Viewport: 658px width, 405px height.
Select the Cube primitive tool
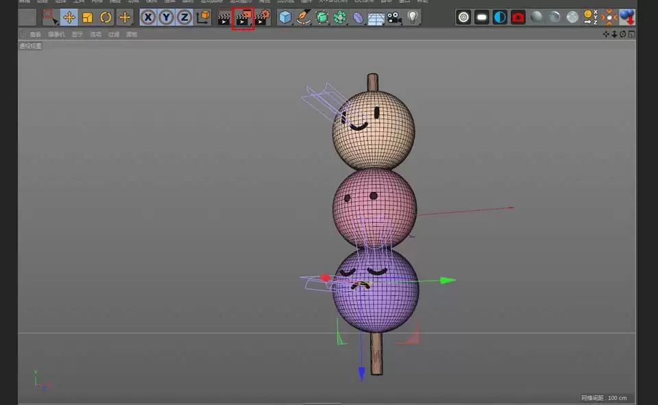pyautogui.click(x=284, y=17)
